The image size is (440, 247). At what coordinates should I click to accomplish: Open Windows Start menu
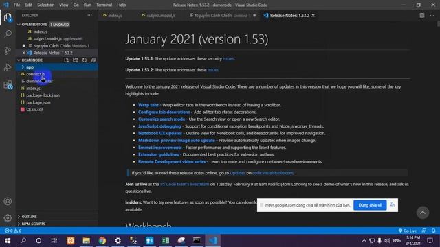coord(8,241)
